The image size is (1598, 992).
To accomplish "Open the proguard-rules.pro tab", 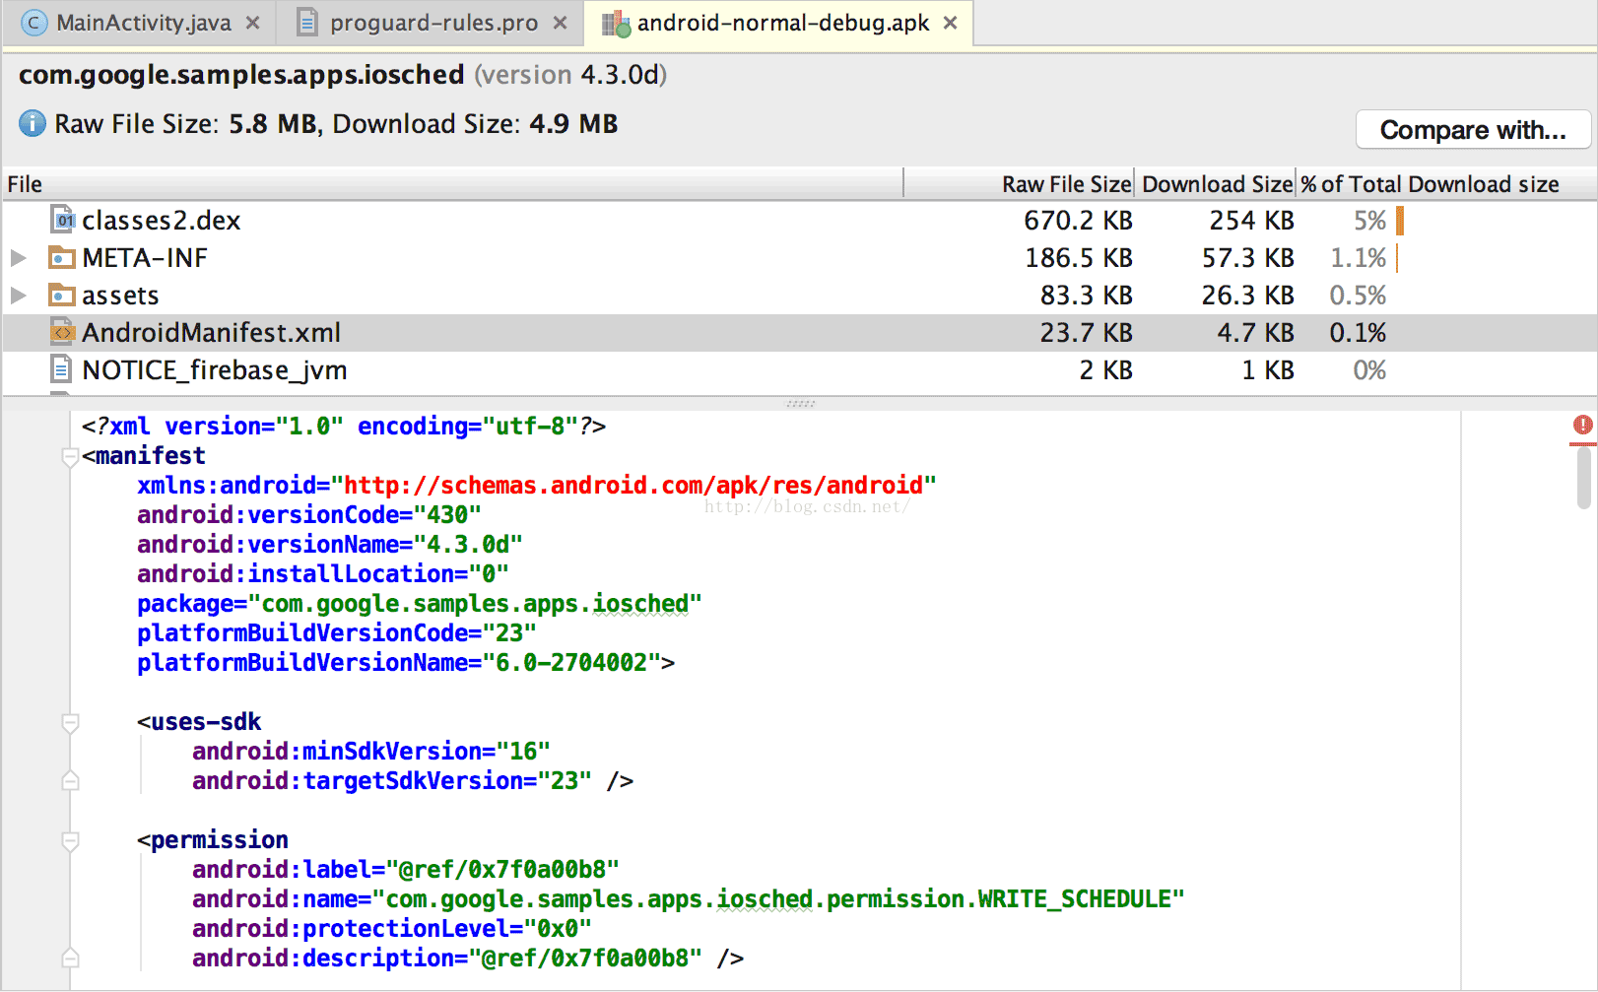I will (x=433, y=23).
